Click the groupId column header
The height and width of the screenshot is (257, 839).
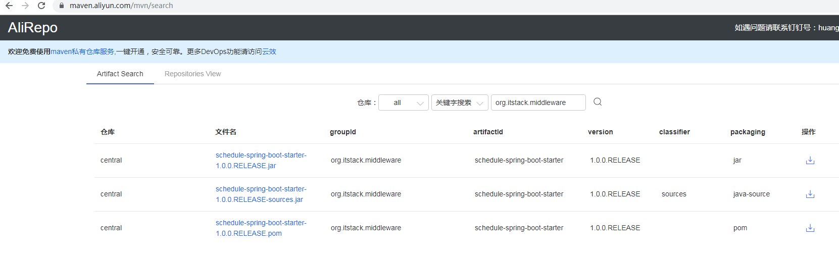(x=343, y=132)
